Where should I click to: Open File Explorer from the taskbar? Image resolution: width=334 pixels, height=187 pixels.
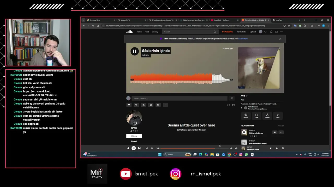tap(212, 155)
